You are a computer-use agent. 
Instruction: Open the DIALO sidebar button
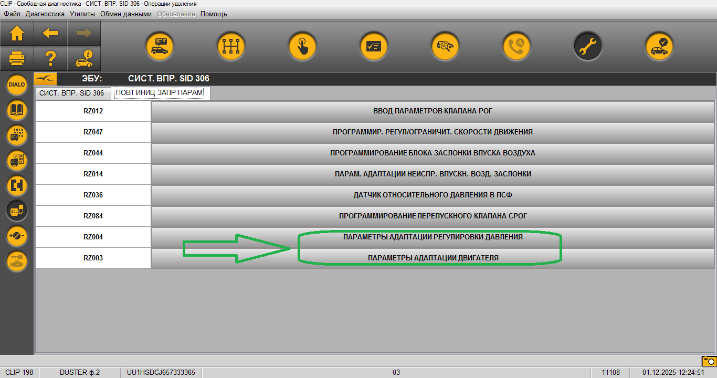click(17, 85)
